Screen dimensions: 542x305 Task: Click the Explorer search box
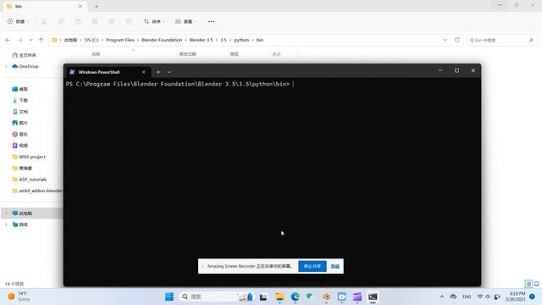tap(502, 41)
